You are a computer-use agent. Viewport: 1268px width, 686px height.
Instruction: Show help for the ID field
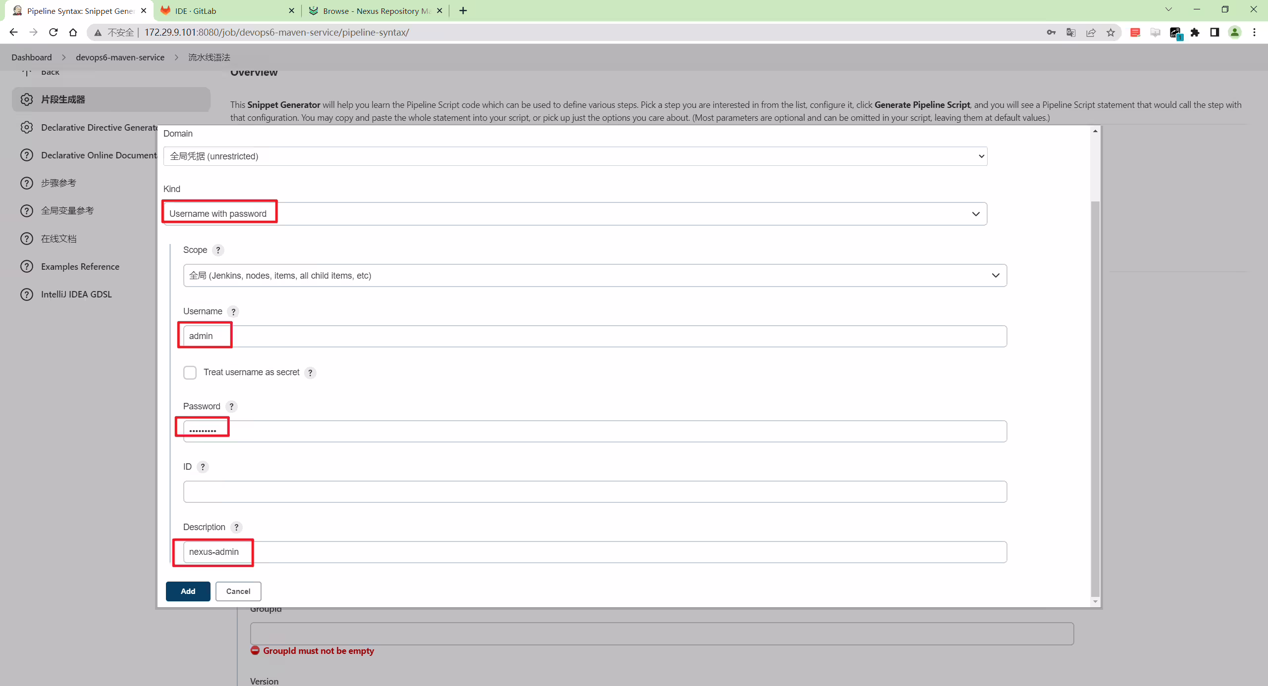tap(203, 467)
